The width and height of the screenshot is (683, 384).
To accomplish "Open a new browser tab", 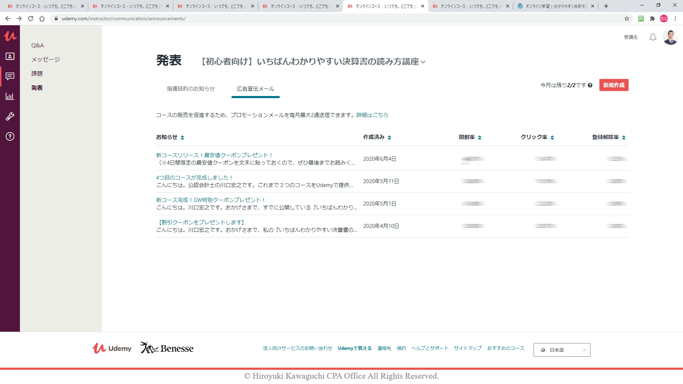I will click(x=606, y=6).
